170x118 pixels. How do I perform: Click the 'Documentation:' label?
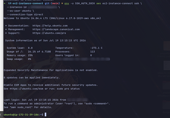coord(19,26)
